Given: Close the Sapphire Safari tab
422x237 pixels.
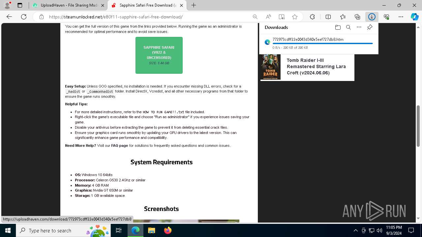Looking at the screenshot, I should pos(181,5).
